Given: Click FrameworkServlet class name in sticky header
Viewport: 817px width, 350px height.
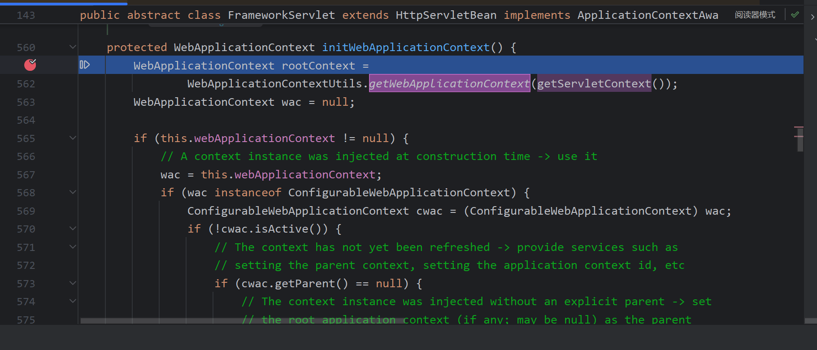Looking at the screenshot, I should (281, 15).
